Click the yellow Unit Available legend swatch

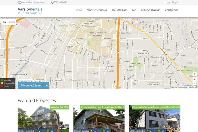tap(2, 83)
